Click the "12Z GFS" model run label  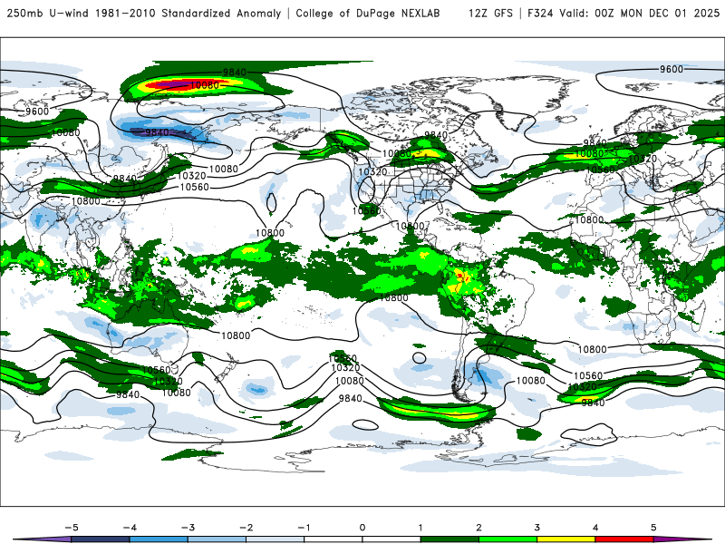point(490,13)
